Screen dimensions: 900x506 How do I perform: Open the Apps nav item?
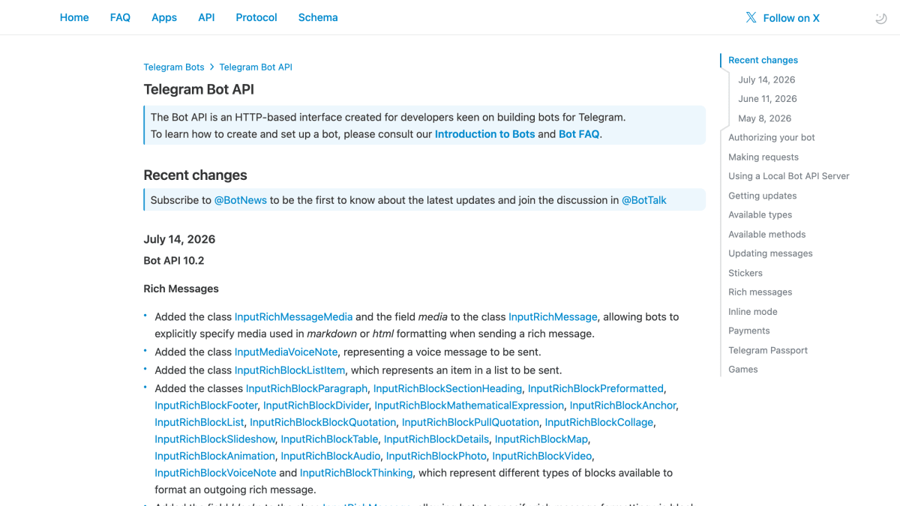pos(164,17)
